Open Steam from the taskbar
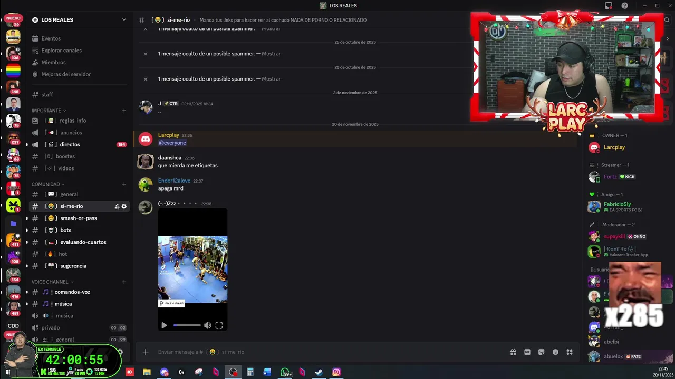Screen dimensions: 675x379 [319, 372]
